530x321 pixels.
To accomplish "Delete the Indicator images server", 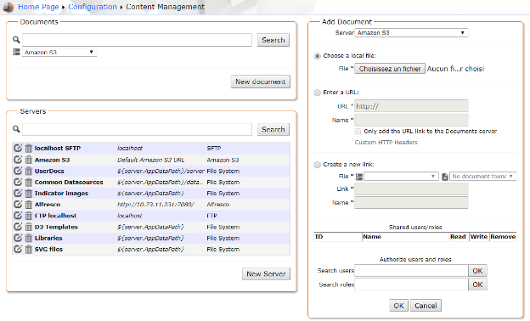I will click(x=29, y=193).
